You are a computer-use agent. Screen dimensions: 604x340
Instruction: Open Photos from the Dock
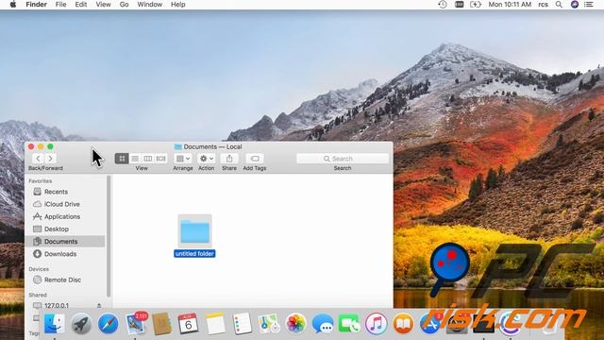pyautogui.click(x=295, y=323)
